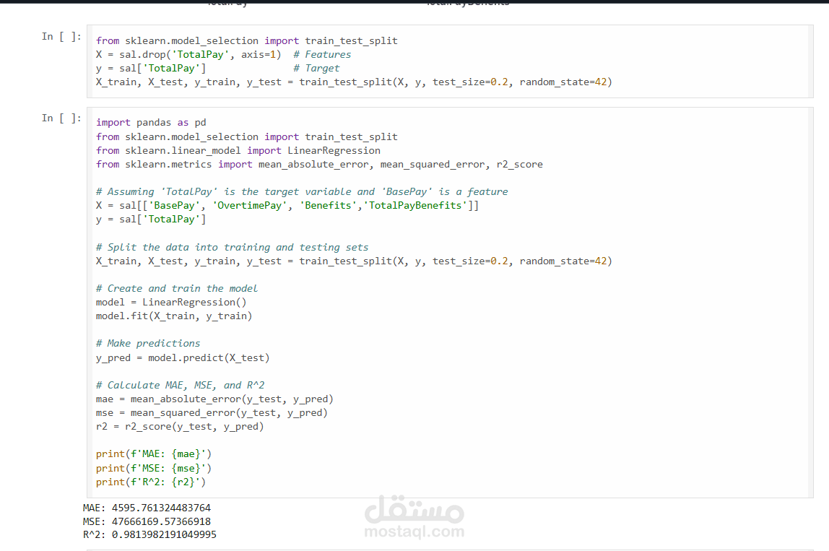Click the 'model.fit(X_train, y_train)' line
The image size is (829, 551).
tap(174, 316)
